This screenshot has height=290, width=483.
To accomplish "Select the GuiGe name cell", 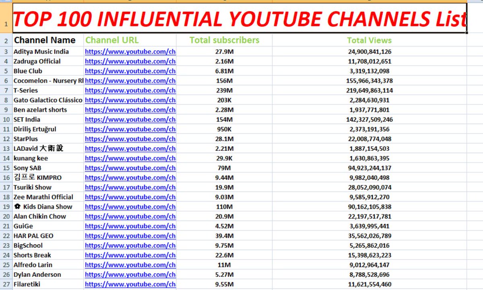I will [x=48, y=226].
